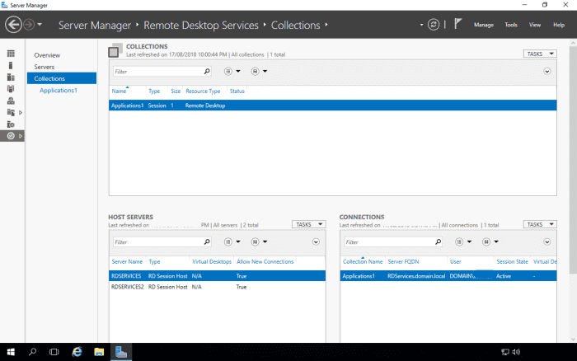Open the Host Servers TASKS dropdown
This screenshot has height=361, width=577.
point(309,224)
